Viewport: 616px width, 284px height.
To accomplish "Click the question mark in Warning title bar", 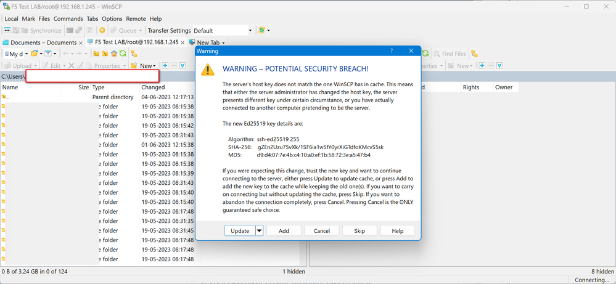I will 392,51.
